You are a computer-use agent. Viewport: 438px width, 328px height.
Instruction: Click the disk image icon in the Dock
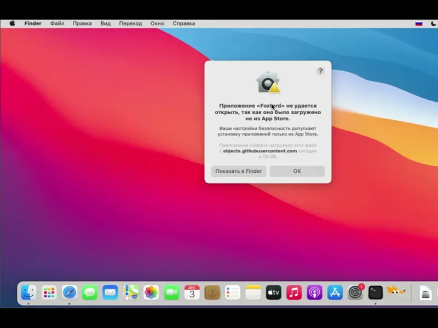(425, 293)
